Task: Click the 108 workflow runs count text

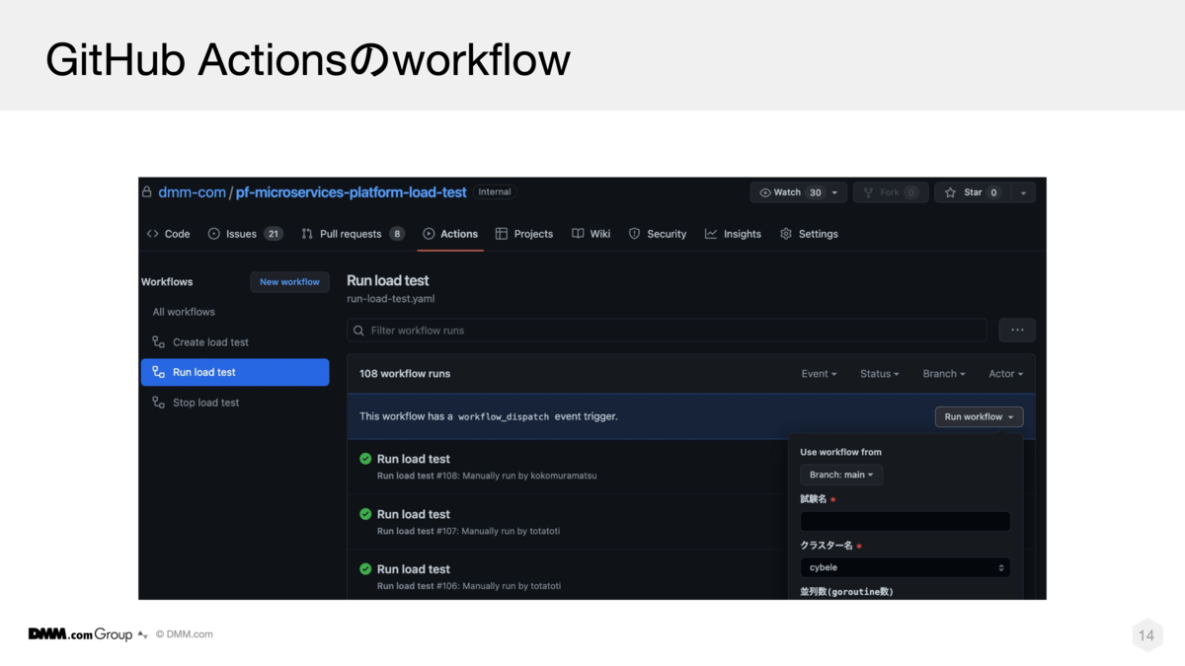Action: point(405,374)
